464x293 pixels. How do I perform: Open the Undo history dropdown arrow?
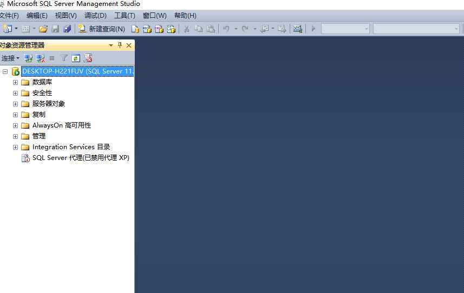pos(236,29)
